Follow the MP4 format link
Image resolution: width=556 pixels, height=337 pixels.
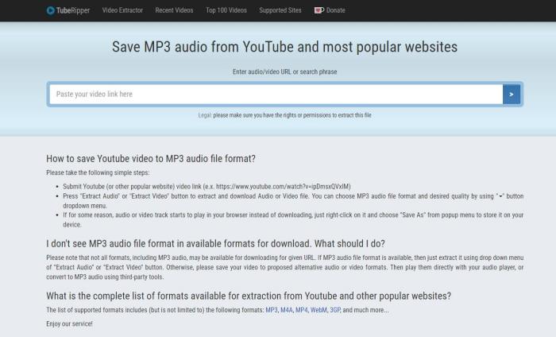click(x=302, y=310)
